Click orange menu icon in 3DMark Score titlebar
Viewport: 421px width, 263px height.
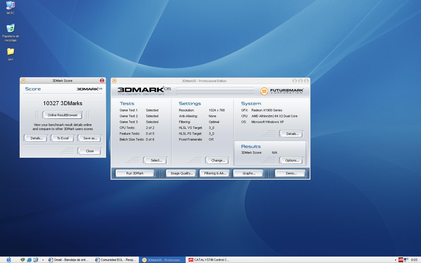point(23,81)
